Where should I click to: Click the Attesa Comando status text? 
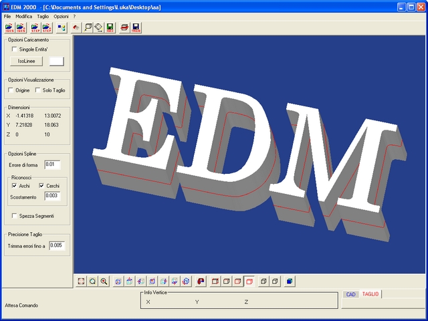(x=21, y=306)
